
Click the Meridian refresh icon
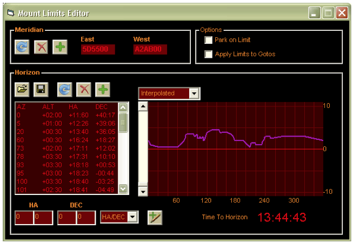coord(22,47)
